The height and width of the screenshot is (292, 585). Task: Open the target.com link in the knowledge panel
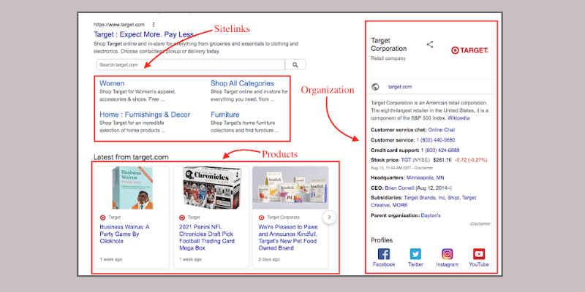pos(400,87)
